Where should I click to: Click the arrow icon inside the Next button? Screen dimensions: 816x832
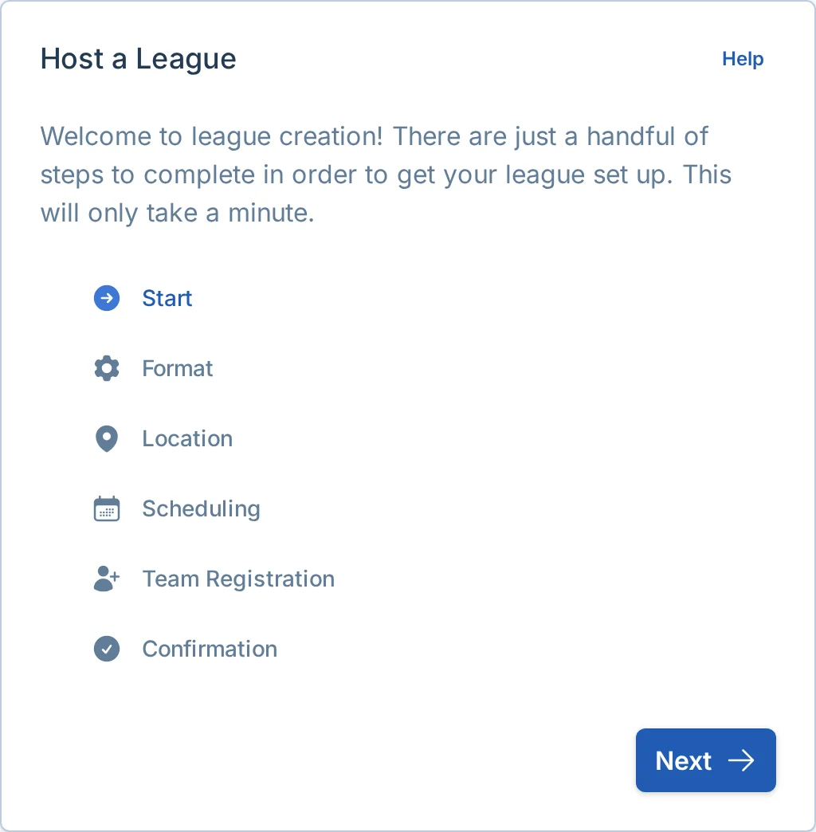(x=743, y=760)
